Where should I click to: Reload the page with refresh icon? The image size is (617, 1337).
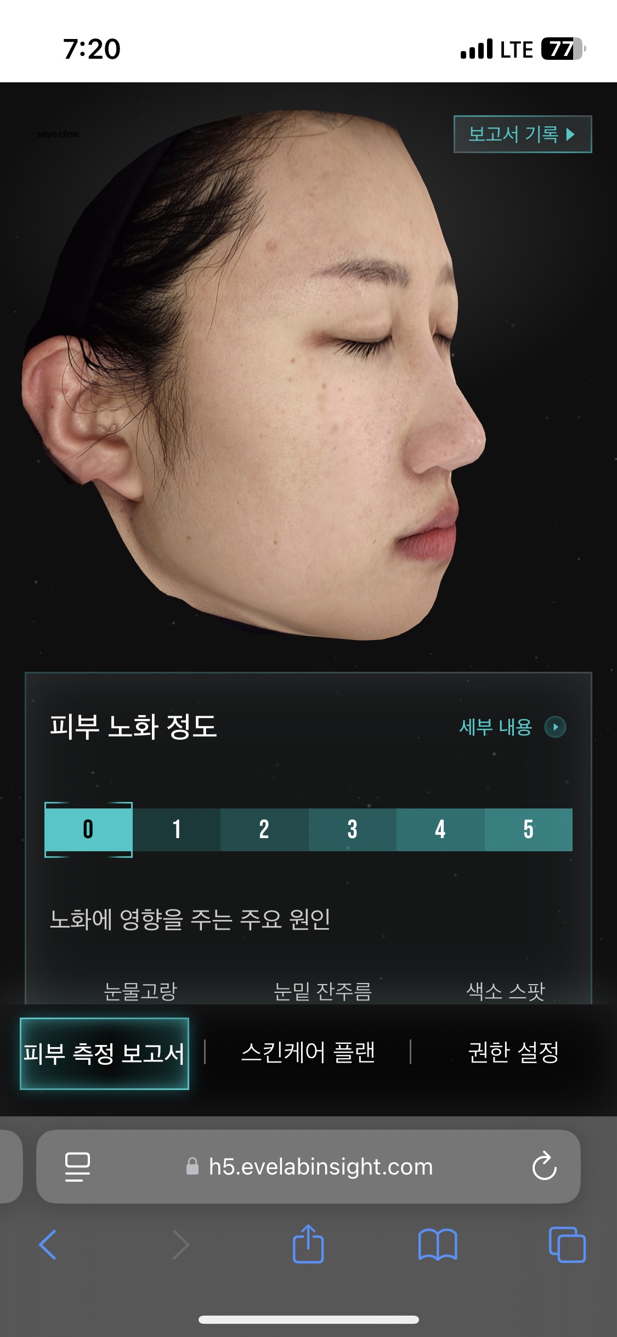coord(544,1166)
